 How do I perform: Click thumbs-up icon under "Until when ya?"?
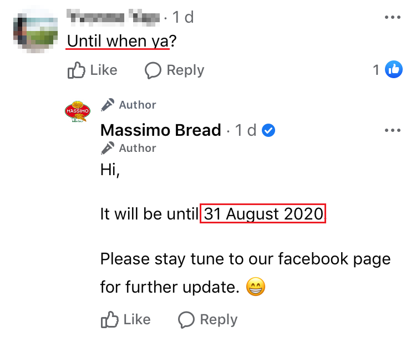pos(75,70)
